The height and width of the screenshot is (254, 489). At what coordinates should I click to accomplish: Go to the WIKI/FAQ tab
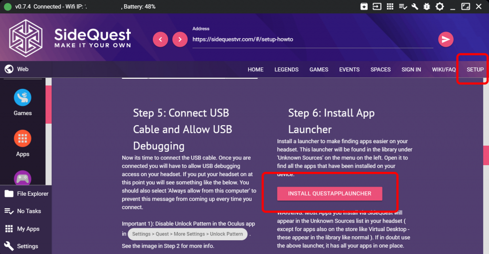point(444,70)
